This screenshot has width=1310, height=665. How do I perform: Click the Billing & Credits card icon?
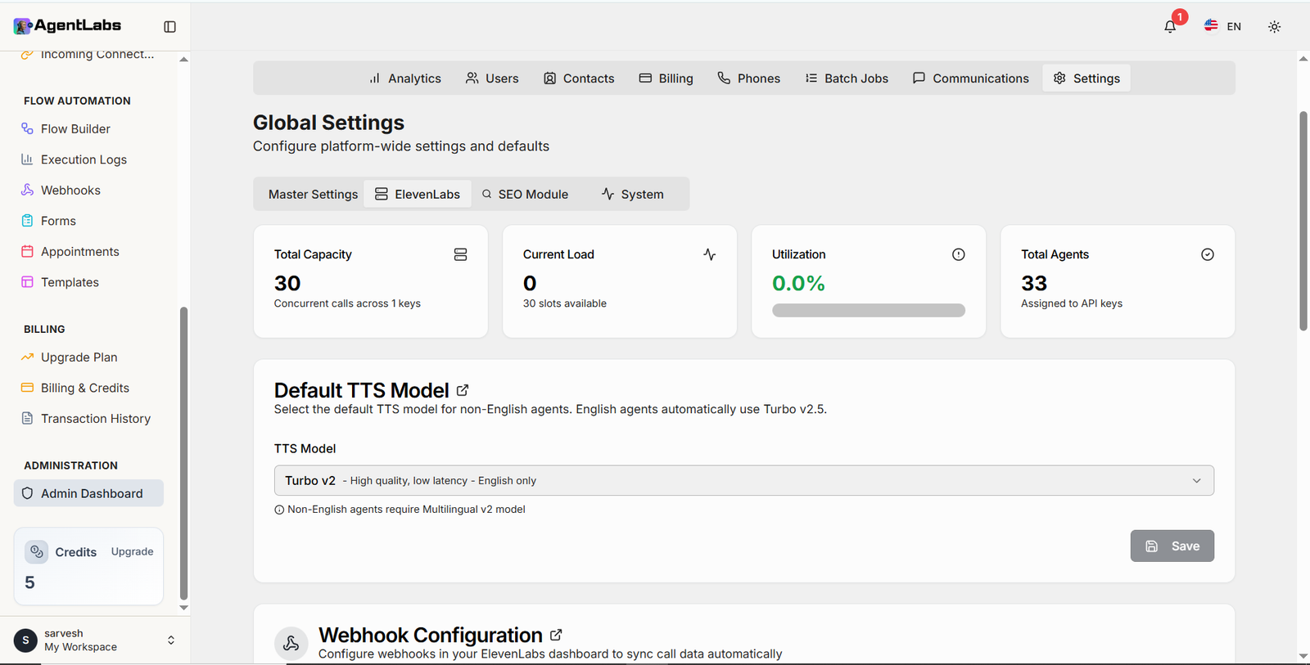[27, 388]
